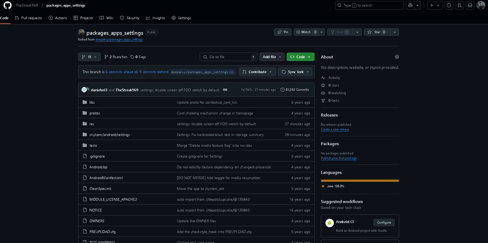Click Configure for Android CI workflow
488x243 pixels.
(x=384, y=222)
